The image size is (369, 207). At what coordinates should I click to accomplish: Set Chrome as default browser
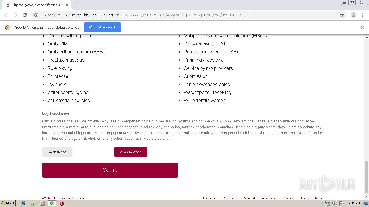102,27
